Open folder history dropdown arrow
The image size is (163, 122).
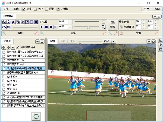[13, 47]
